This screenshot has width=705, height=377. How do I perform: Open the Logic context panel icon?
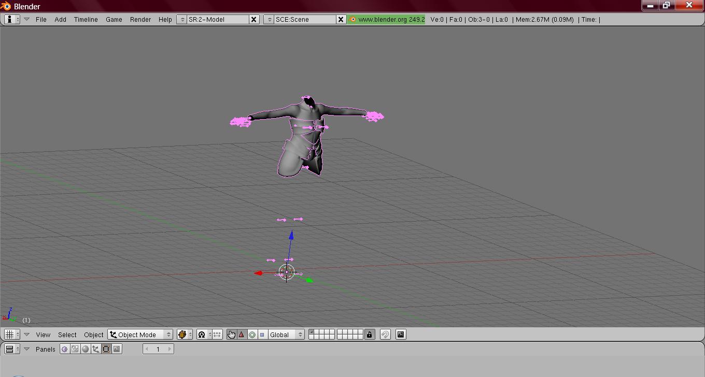[x=65, y=349]
